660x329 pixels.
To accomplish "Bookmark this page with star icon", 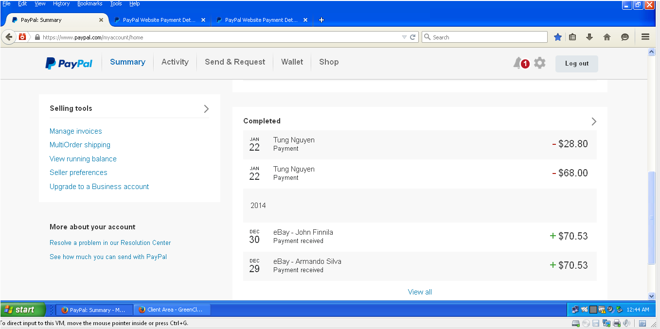I will 558,37.
